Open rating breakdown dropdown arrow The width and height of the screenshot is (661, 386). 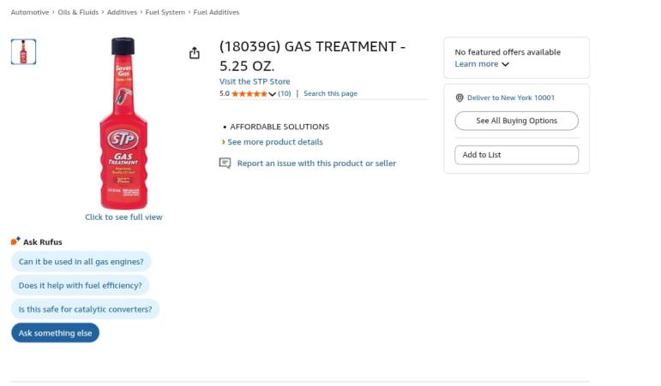pyautogui.click(x=273, y=94)
